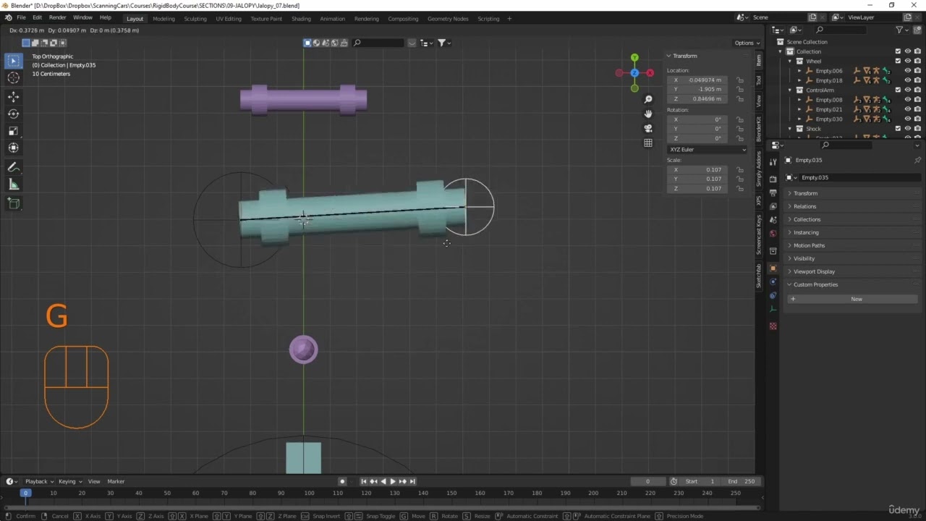
Task: Open the XYZ Euler rotation mode dropdown
Action: 708,149
